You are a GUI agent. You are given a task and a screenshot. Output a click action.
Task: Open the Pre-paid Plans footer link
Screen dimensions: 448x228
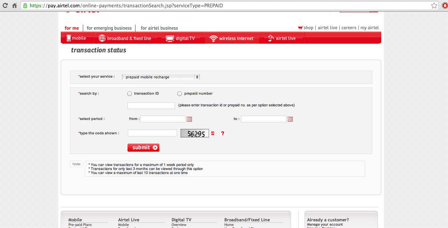[x=80, y=225]
